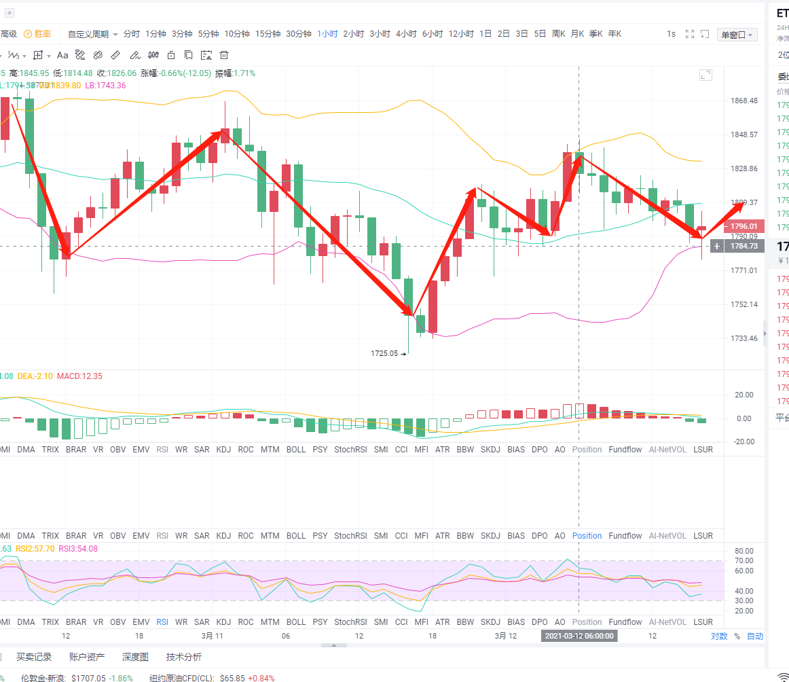
Task: Select the ruler measuring tool
Action: (x=115, y=55)
